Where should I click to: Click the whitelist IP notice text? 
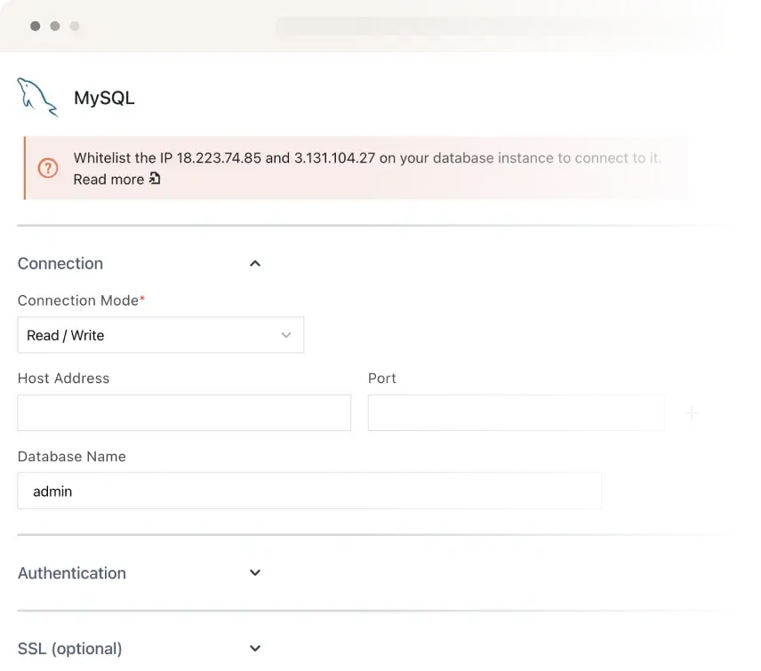coord(367,157)
